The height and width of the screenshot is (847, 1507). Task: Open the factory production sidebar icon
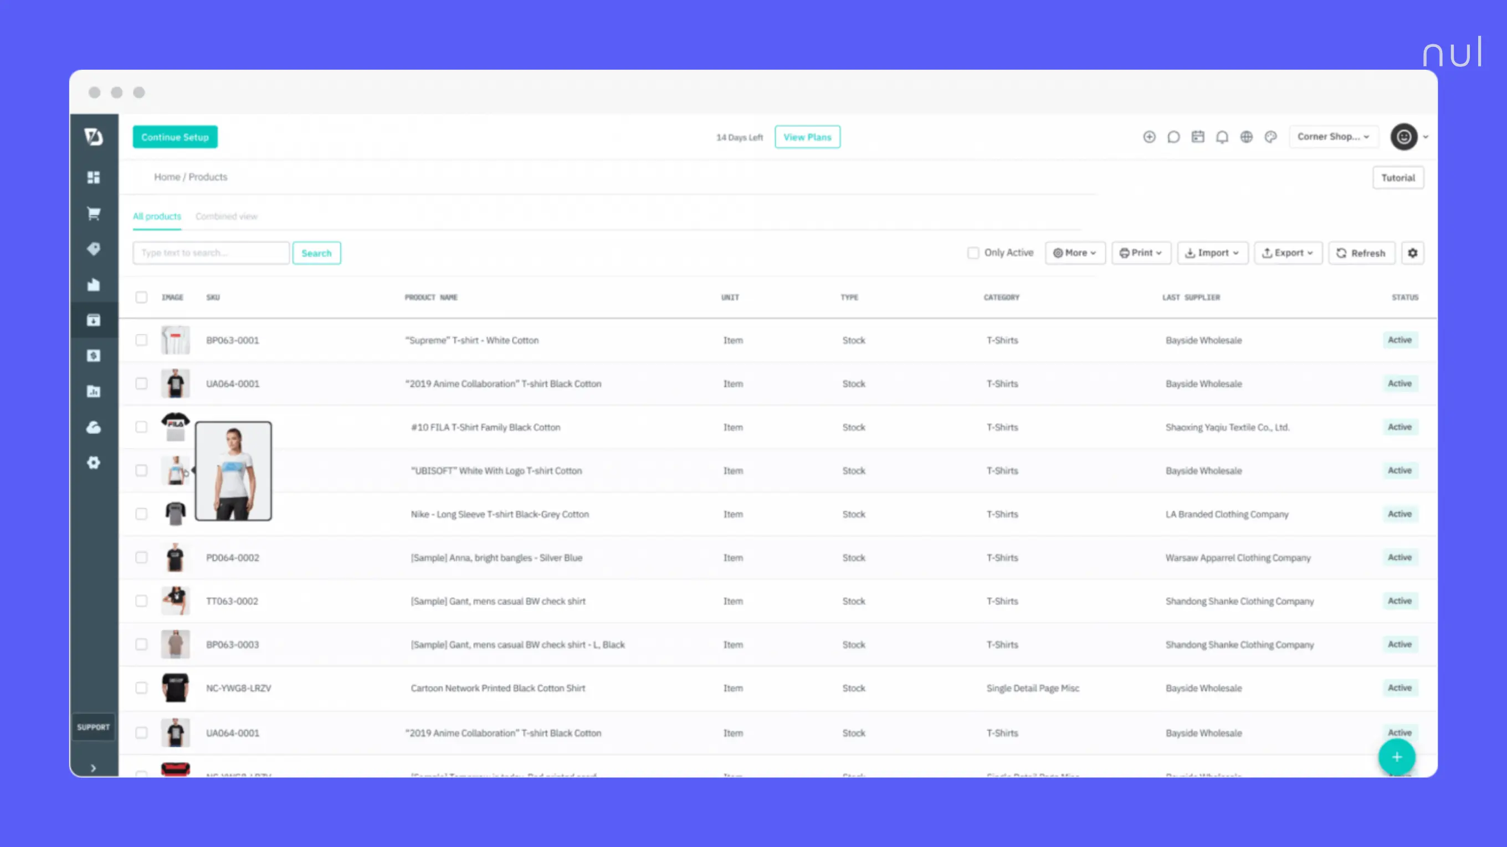click(x=94, y=285)
